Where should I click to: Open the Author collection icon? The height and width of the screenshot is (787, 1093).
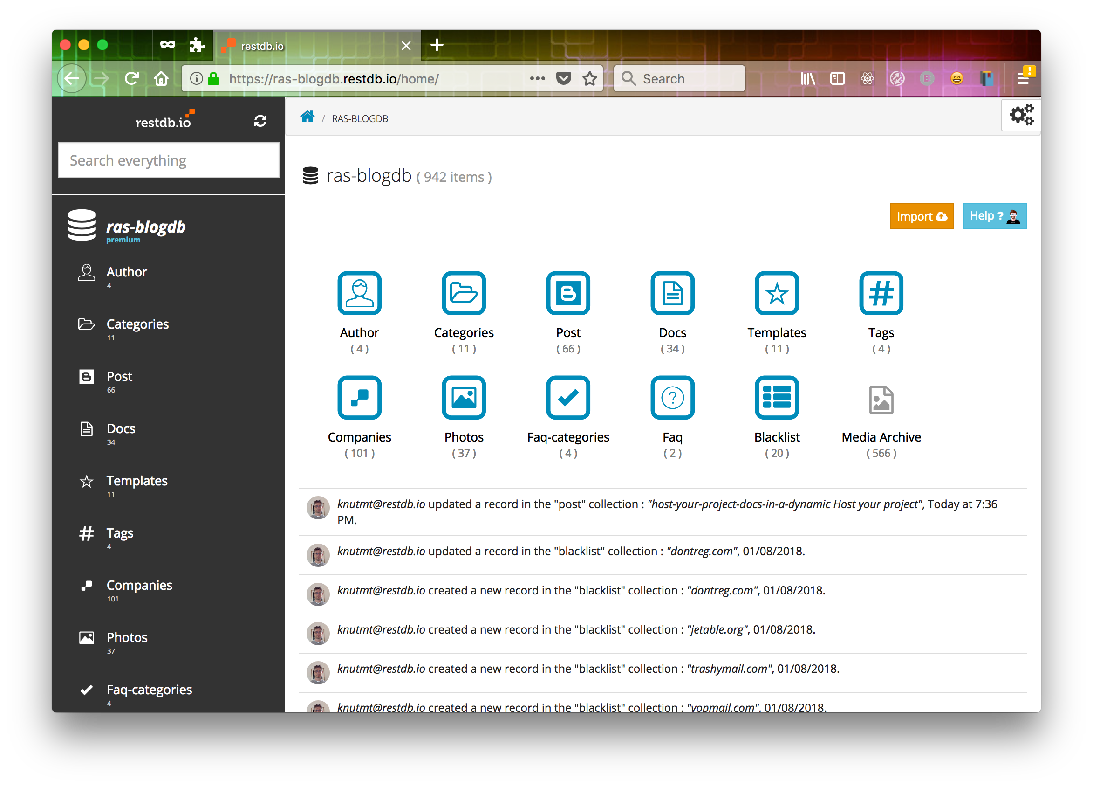tap(360, 293)
